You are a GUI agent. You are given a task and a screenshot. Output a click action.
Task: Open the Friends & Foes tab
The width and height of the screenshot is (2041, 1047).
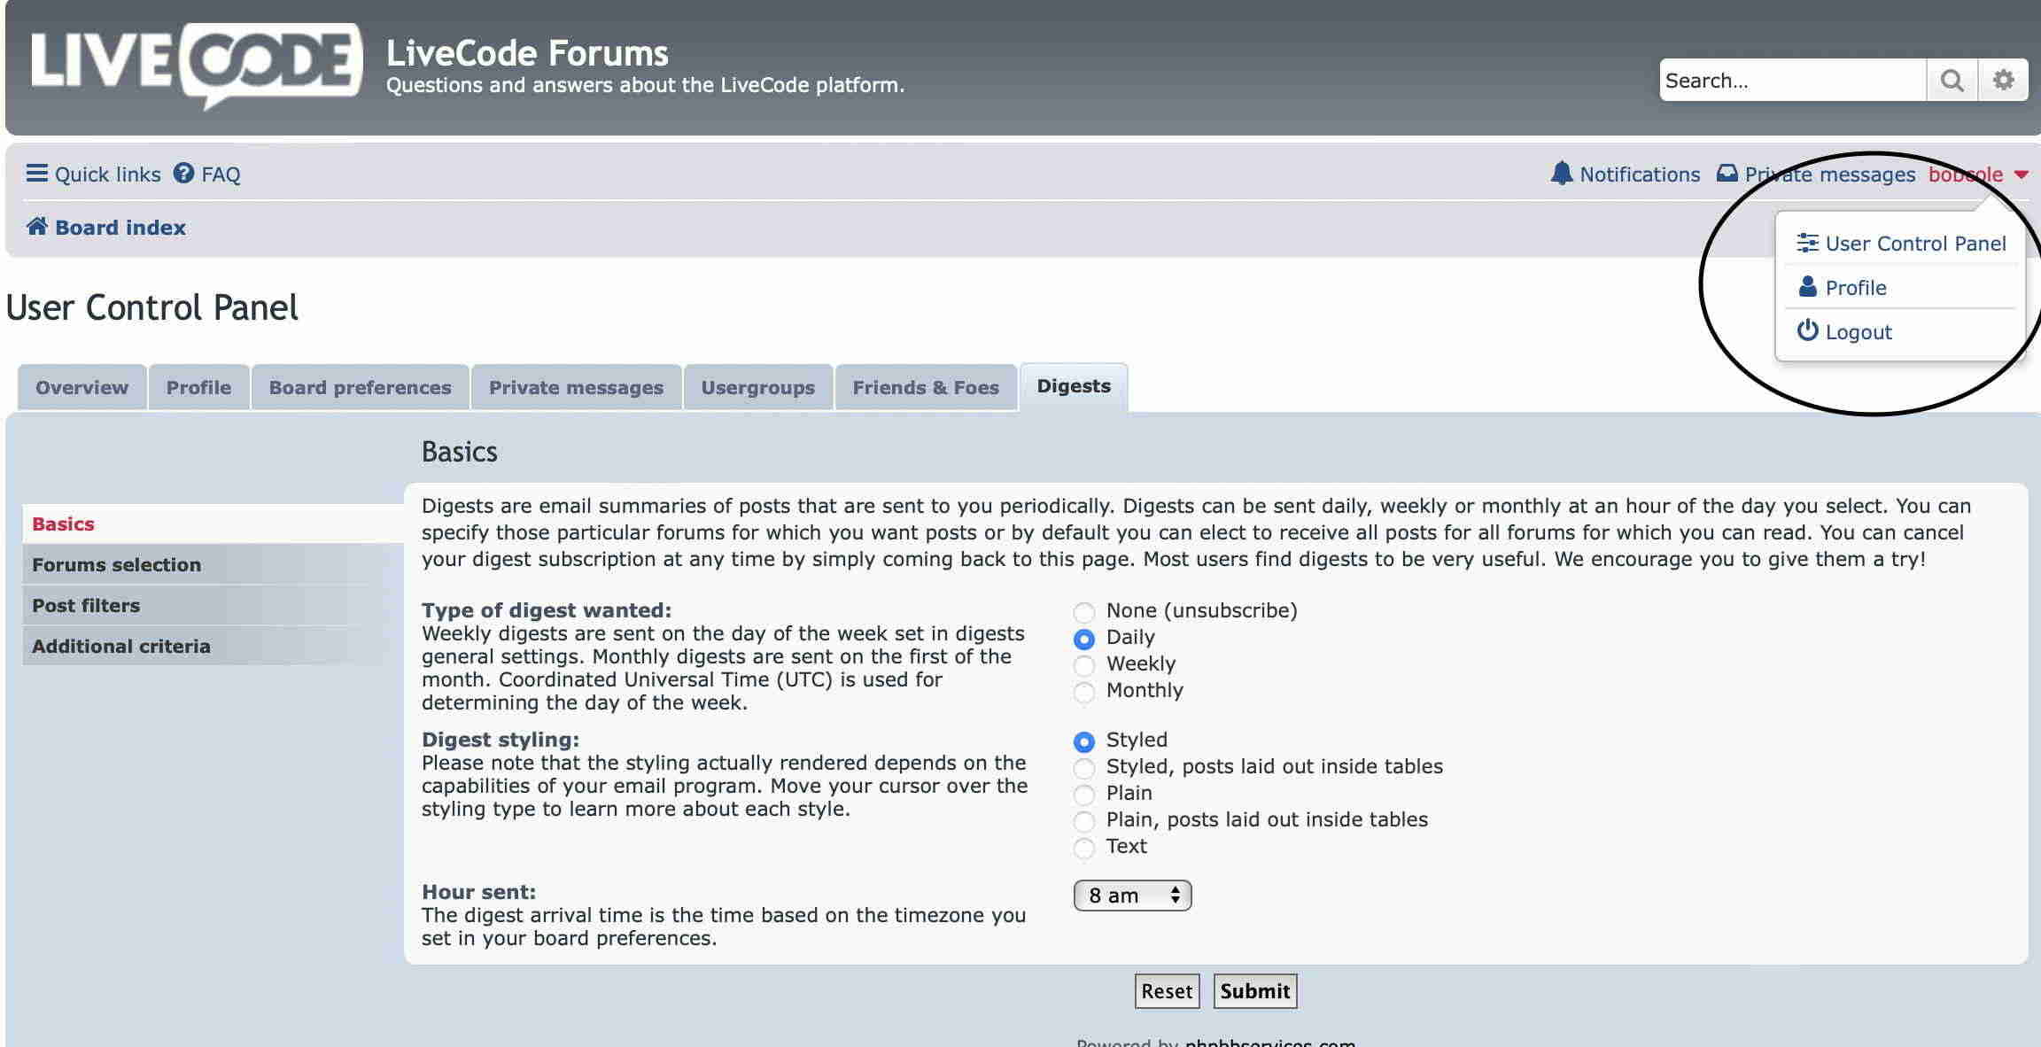coord(925,387)
